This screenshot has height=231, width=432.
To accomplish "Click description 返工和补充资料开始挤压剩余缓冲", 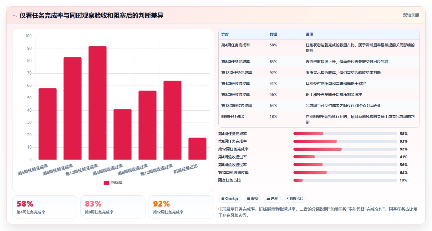I will pyautogui.click(x=334, y=95).
